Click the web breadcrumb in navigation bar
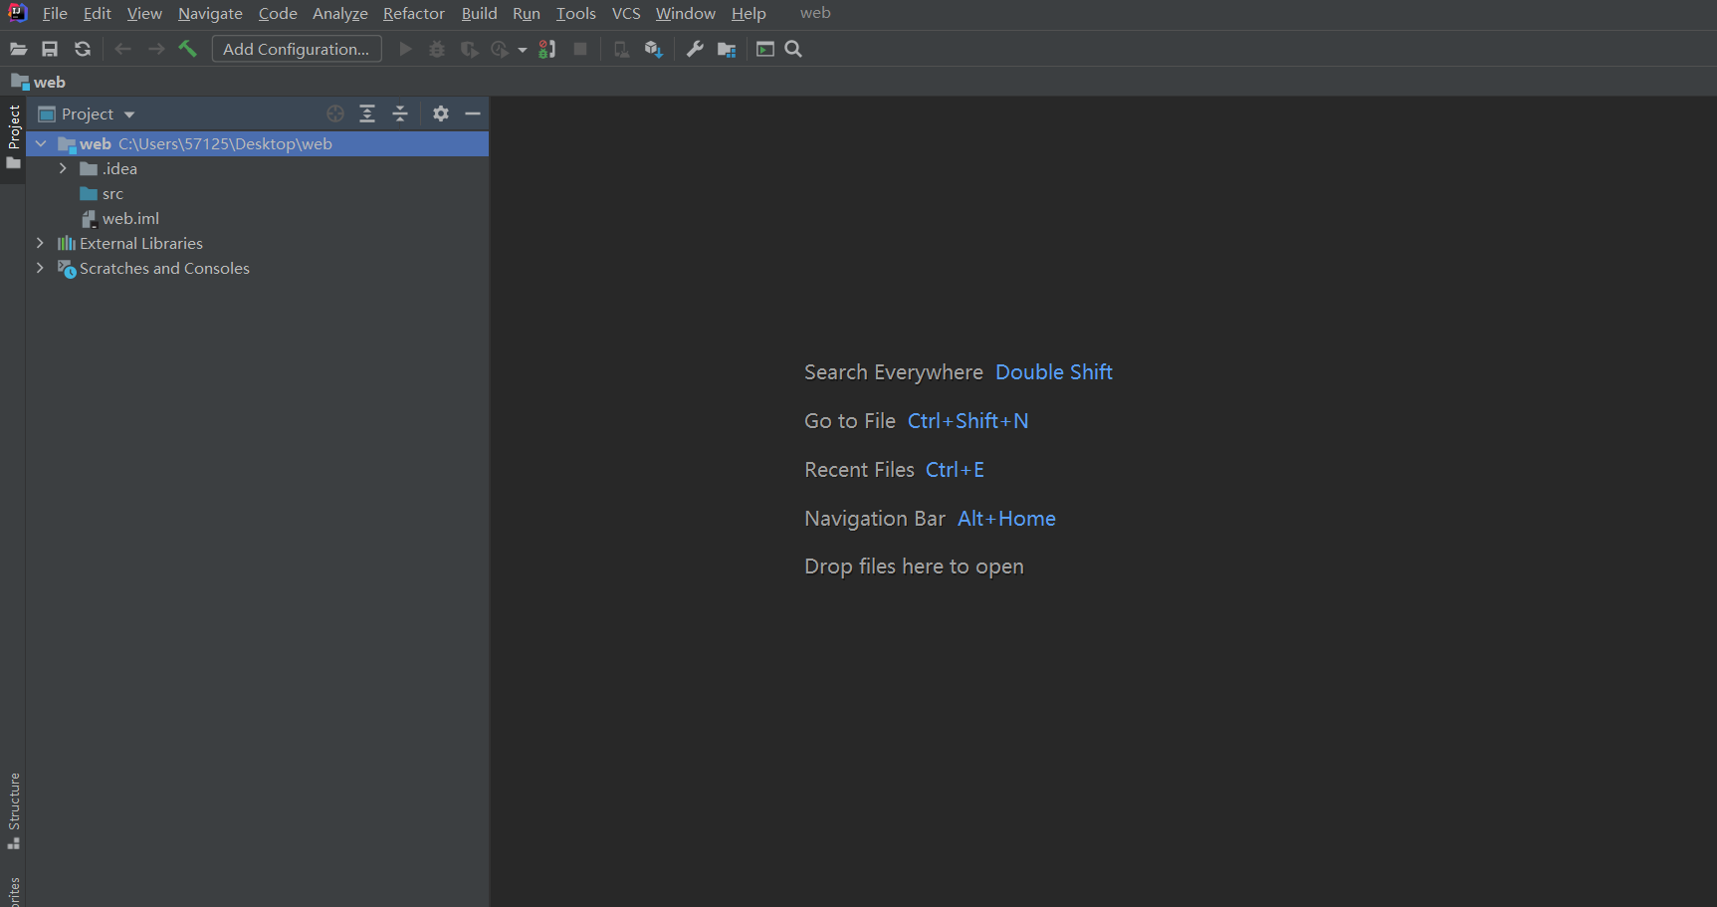The height and width of the screenshot is (907, 1717). point(39,82)
